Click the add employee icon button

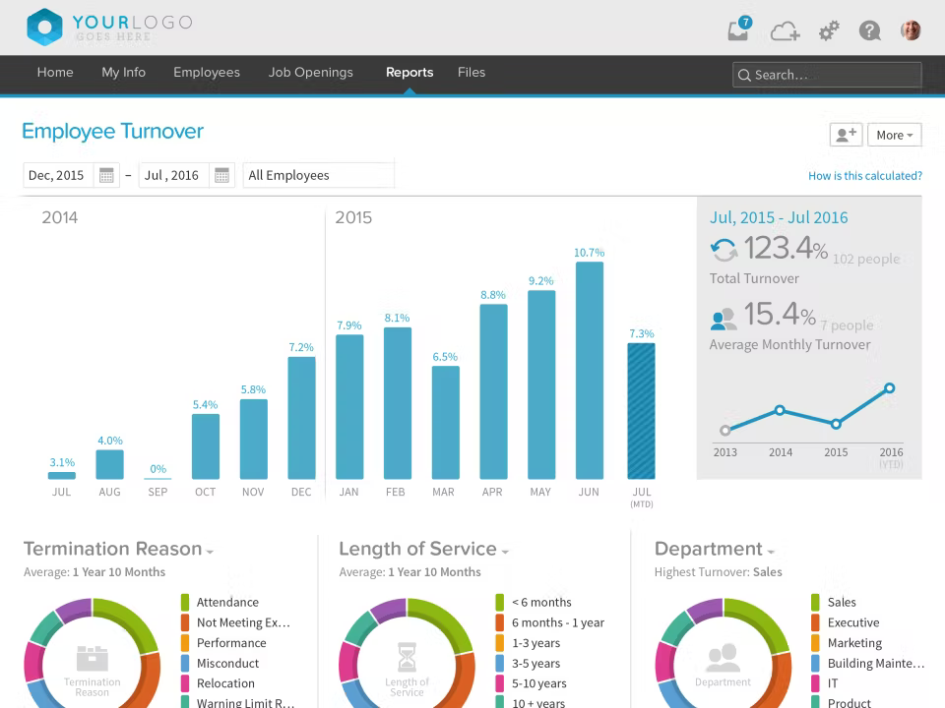845,135
